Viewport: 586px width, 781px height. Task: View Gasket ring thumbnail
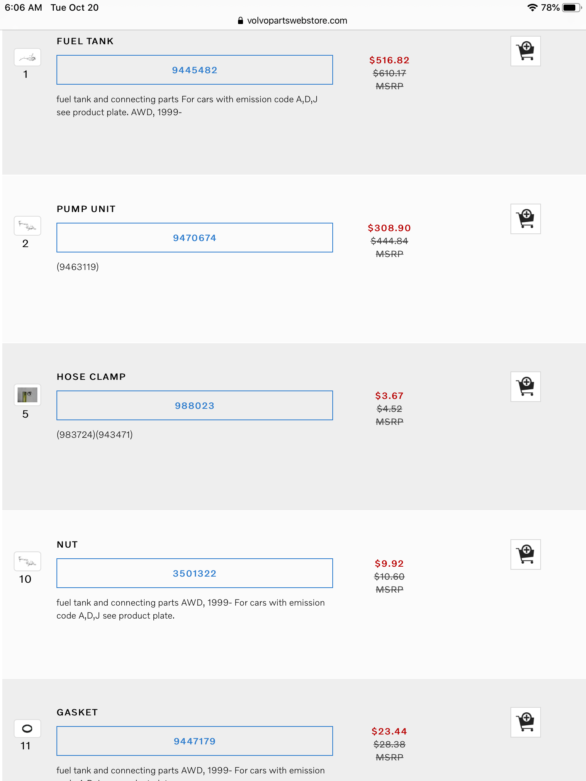coord(27,729)
